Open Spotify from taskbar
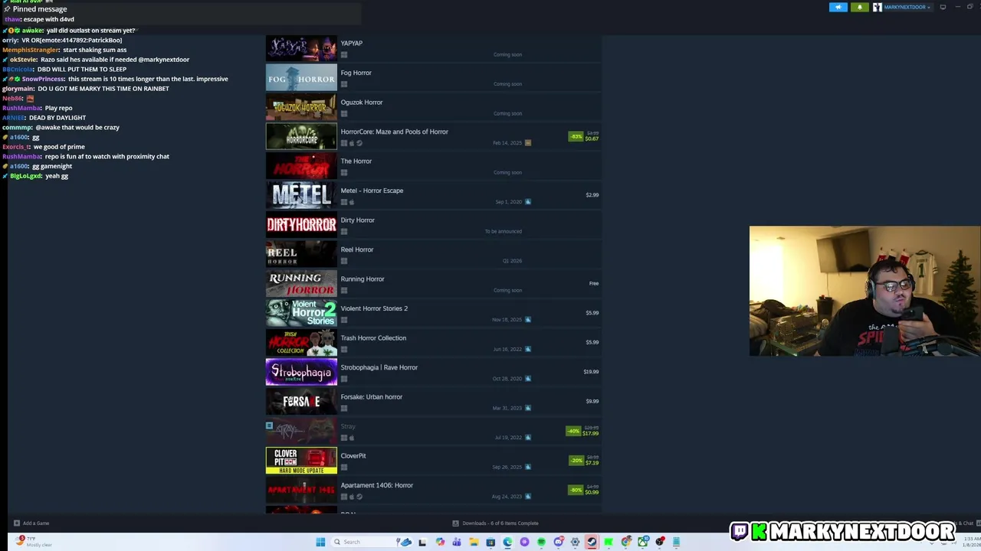Image resolution: width=981 pixels, height=551 pixels. [x=541, y=542]
